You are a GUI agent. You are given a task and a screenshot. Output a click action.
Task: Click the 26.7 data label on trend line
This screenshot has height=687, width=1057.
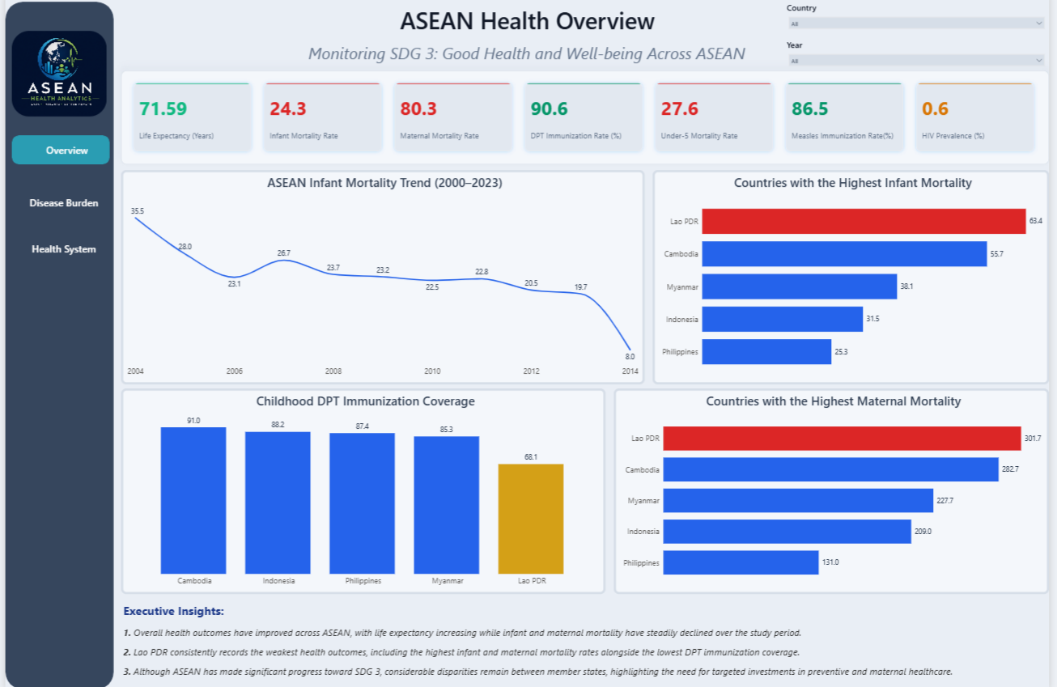click(x=284, y=253)
